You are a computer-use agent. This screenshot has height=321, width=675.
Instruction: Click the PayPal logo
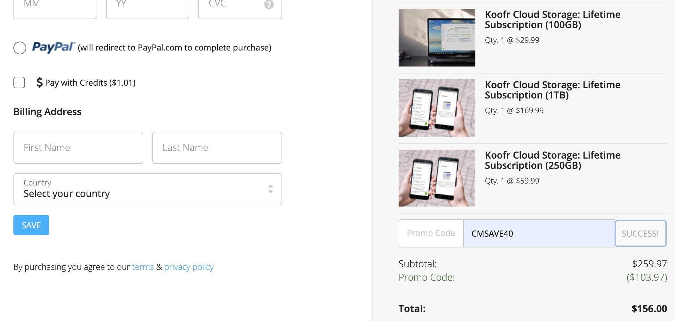[53, 47]
